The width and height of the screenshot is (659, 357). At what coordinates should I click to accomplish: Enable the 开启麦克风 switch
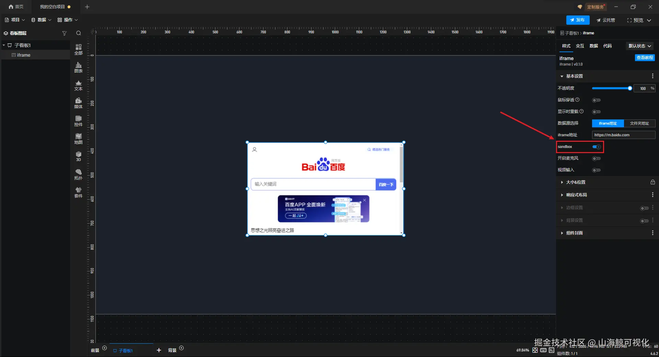(597, 159)
